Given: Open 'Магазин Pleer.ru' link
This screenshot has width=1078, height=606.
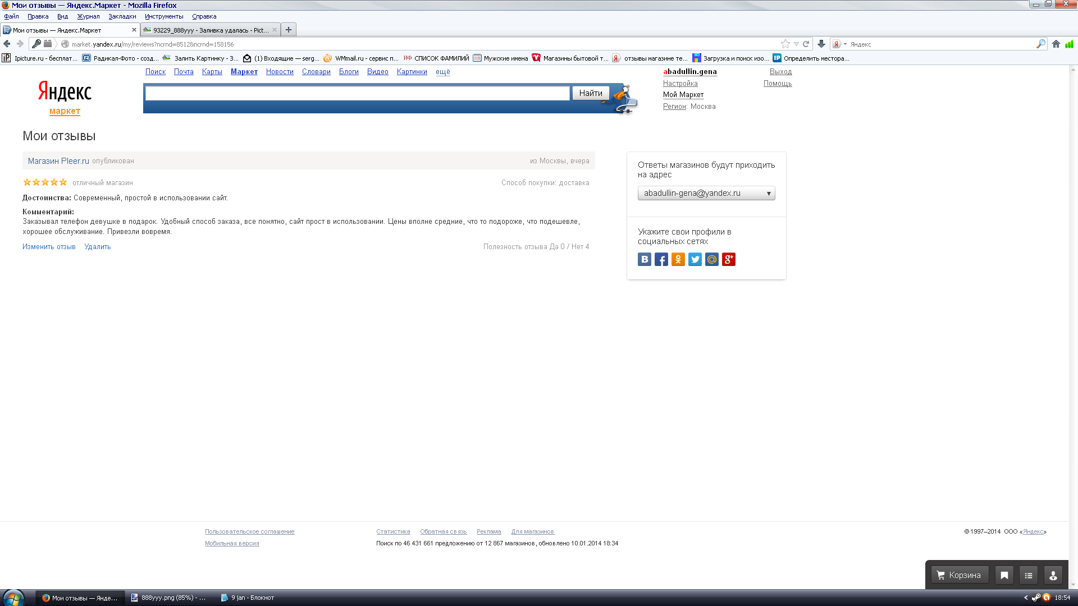Looking at the screenshot, I should [58, 161].
